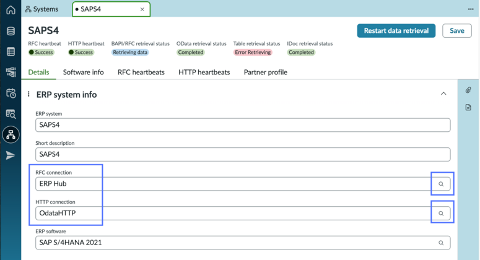Close the SAPS4 tab

click(142, 9)
